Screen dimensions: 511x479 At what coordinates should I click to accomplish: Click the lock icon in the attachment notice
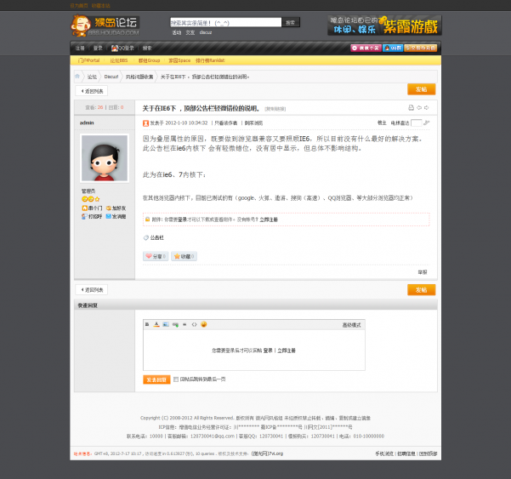(x=147, y=220)
